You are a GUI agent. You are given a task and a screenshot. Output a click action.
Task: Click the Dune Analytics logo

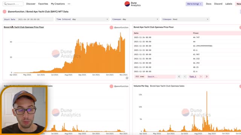point(133,4)
